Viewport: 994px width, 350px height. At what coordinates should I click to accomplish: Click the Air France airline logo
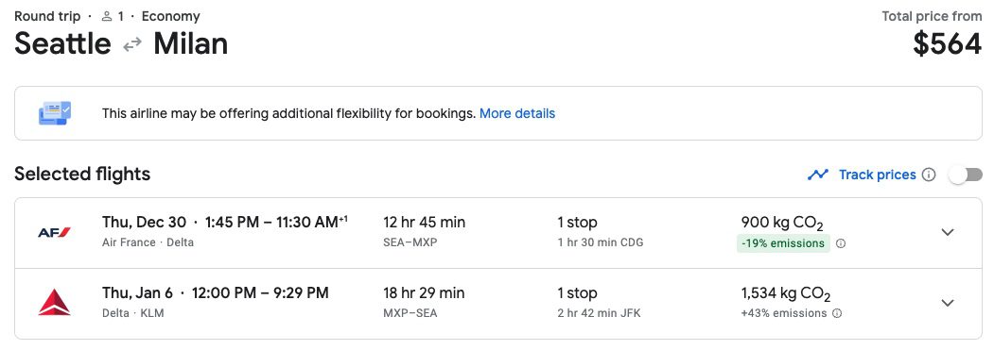(x=54, y=232)
